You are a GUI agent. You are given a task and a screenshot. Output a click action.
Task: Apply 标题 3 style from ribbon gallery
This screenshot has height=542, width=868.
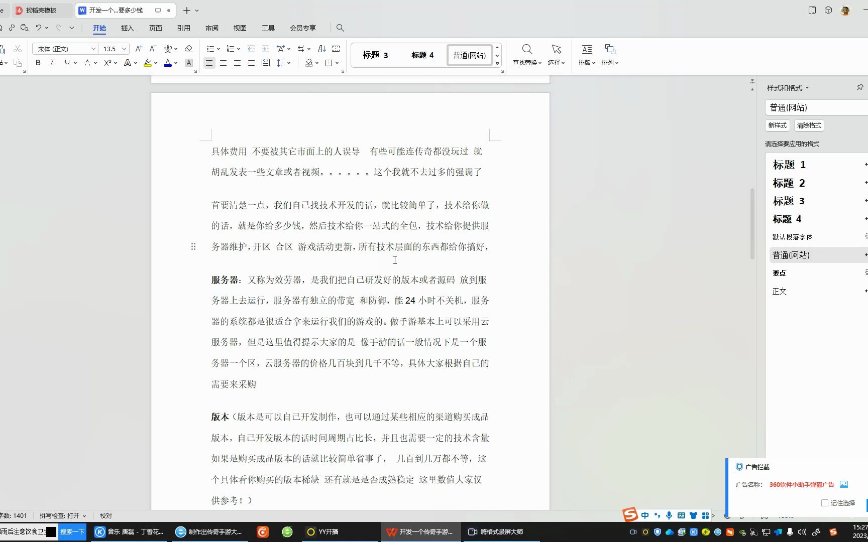pos(375,55)
